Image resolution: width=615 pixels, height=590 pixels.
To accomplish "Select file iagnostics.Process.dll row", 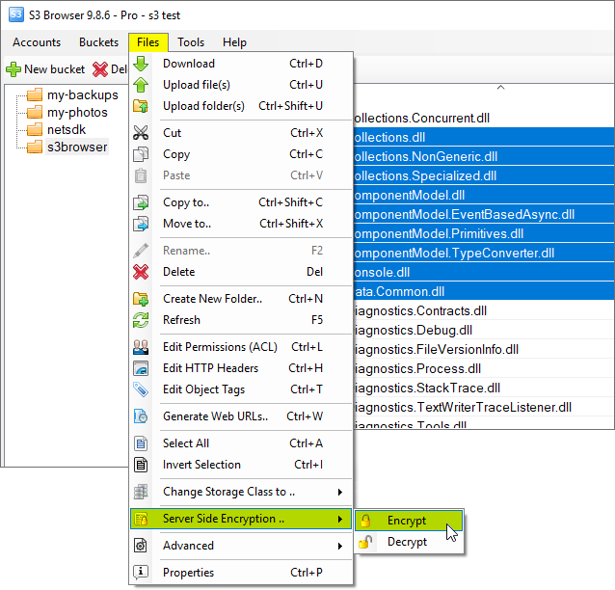I will [x=484, y=368].
